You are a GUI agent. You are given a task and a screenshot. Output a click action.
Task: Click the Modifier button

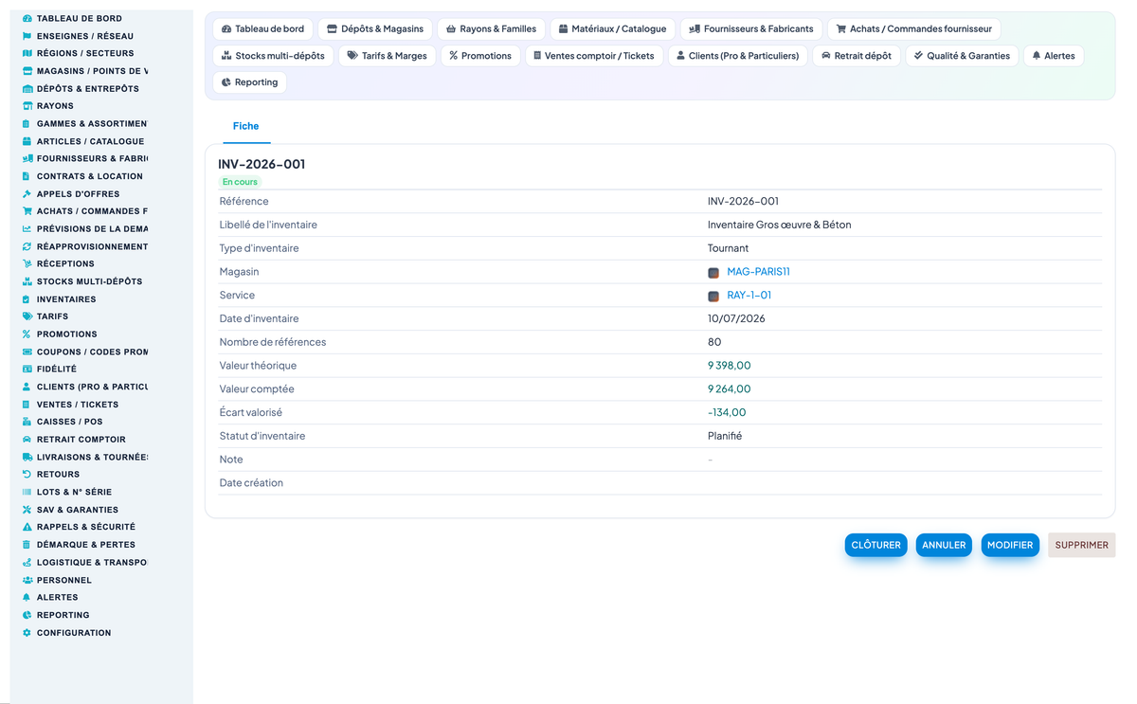tap(1010, 545)
